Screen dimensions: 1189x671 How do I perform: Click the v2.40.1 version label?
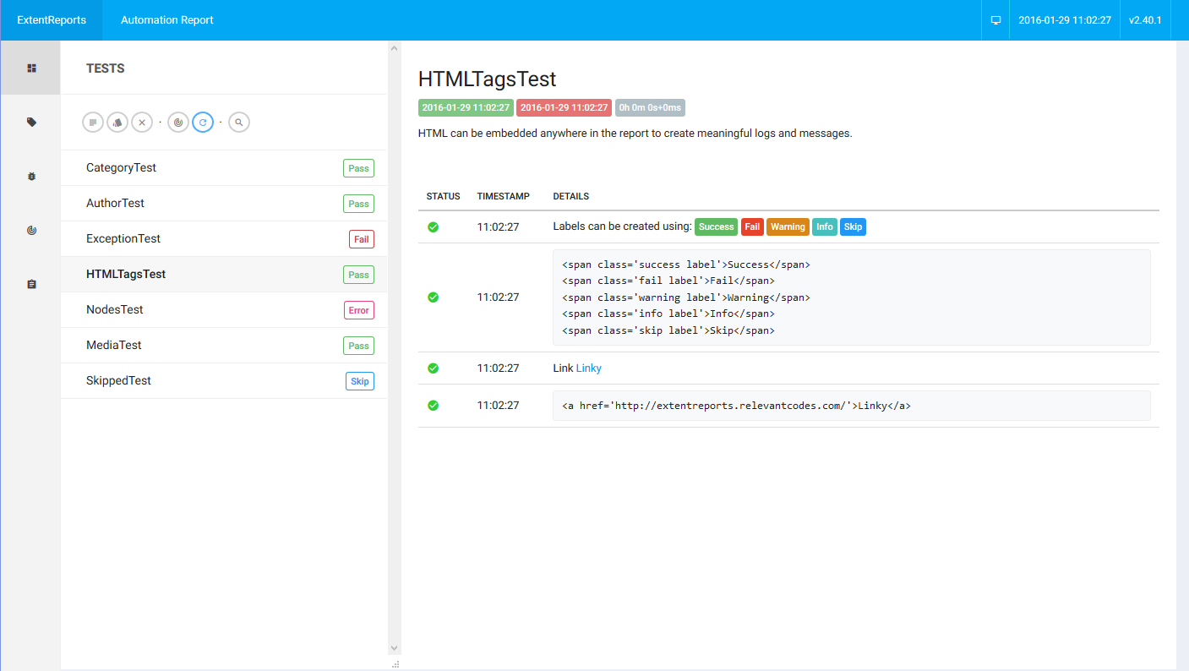(x=1146, y=20)
